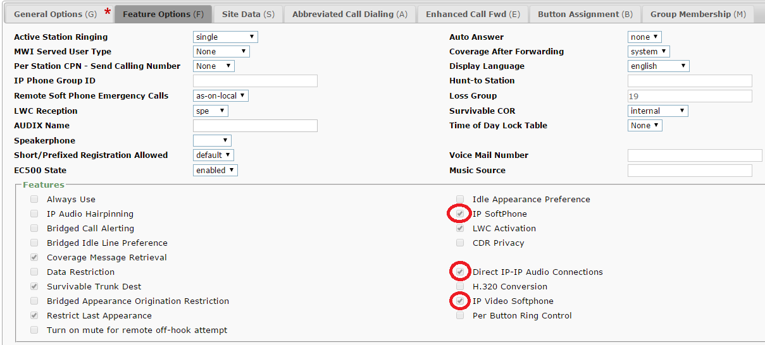Enable IP Audio Hairpinning checkbox
Image resolution: width=765 pixels, height=345 pixels.
click(x=34, y=214)
